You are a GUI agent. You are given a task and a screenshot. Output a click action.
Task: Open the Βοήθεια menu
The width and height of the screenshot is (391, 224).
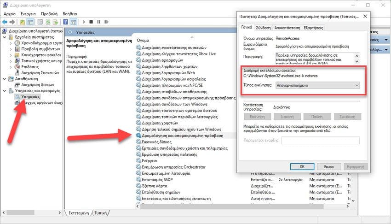coord(70,14)
